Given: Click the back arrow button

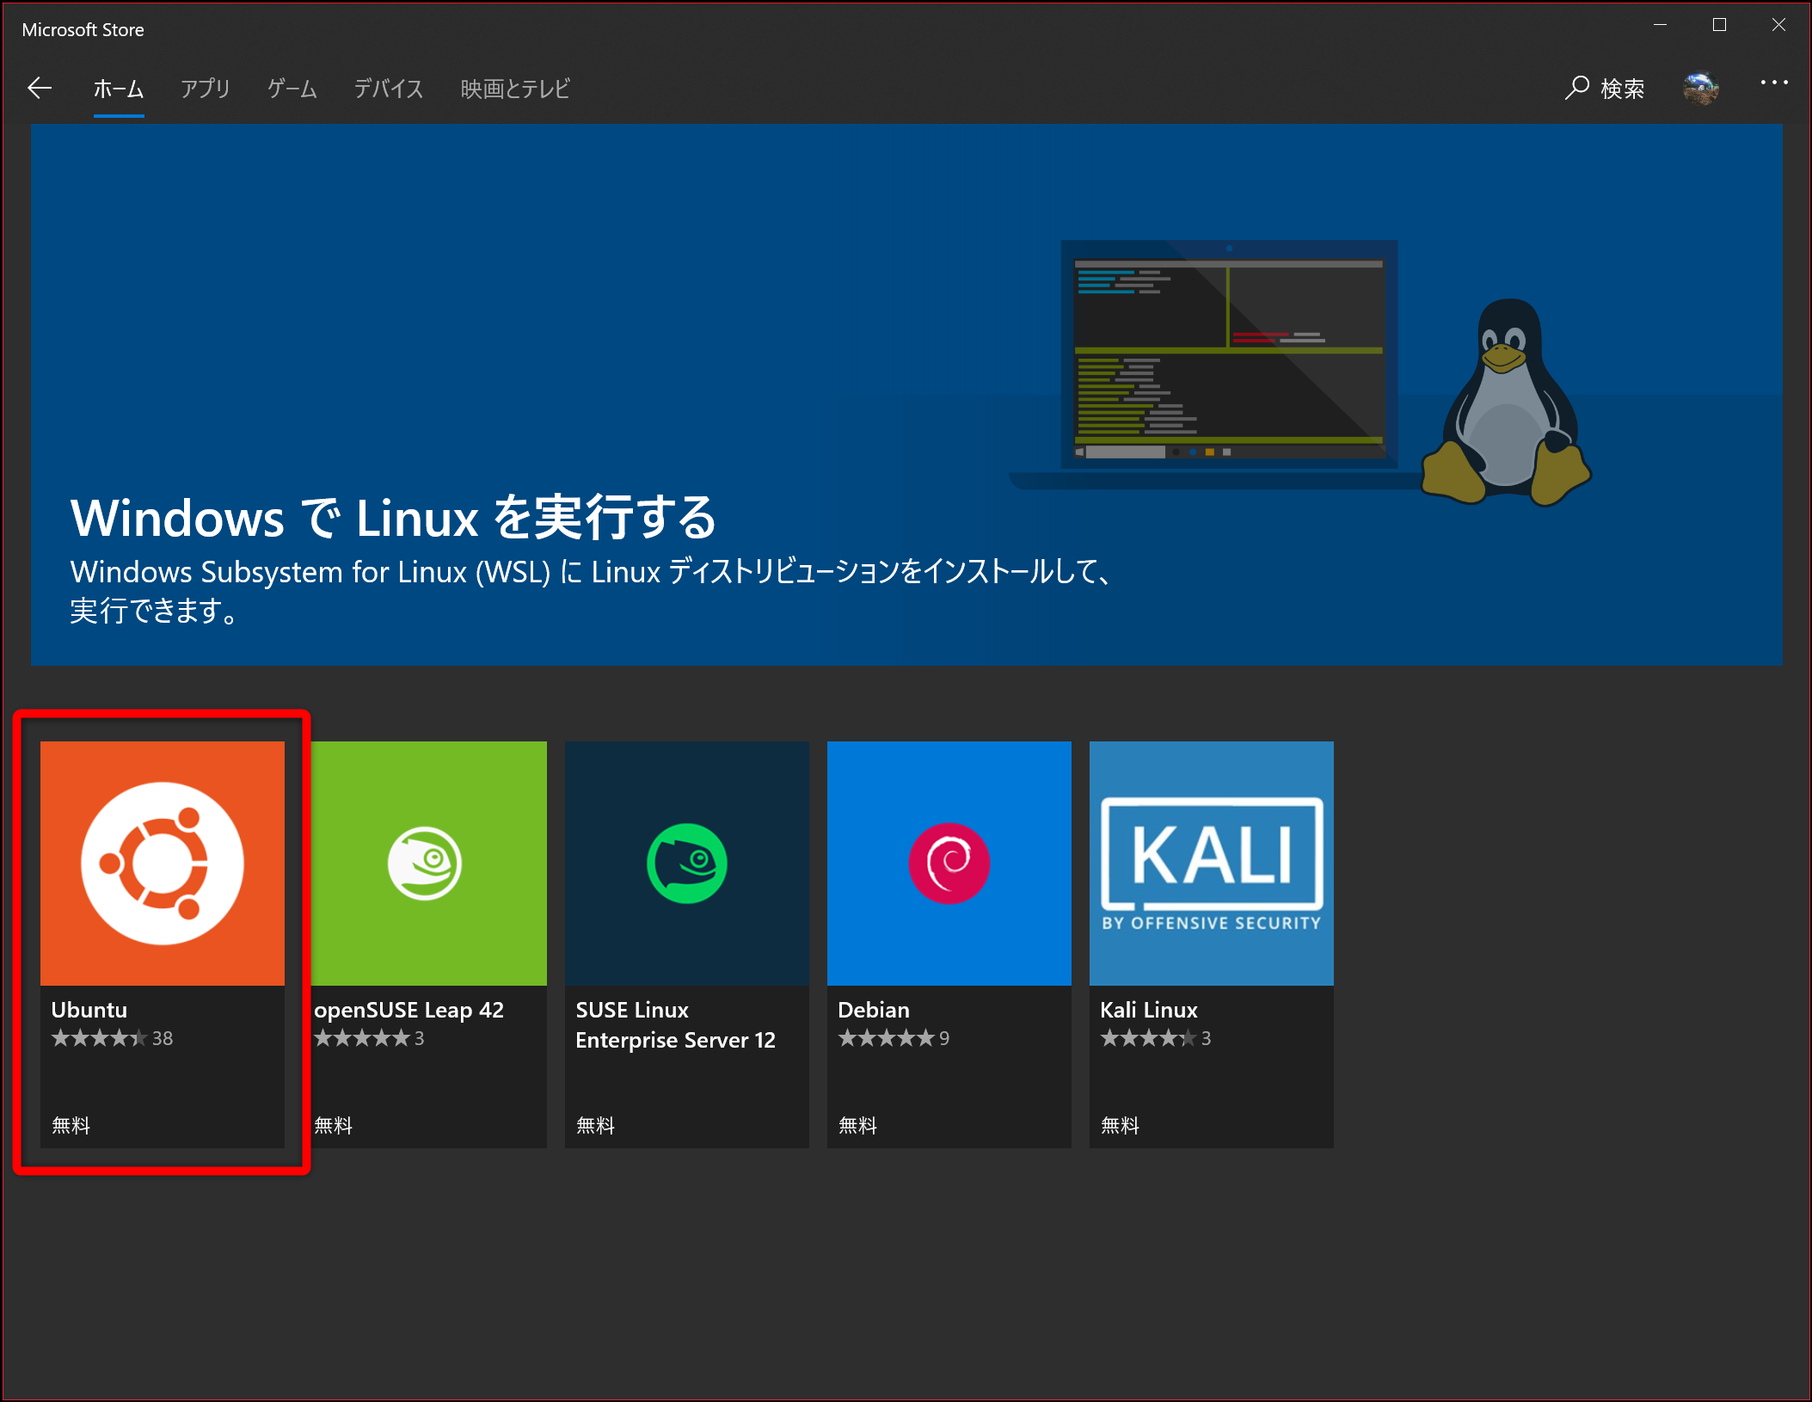Looking at the screenshot, I should pyautogui.click(x=40, y=88).
